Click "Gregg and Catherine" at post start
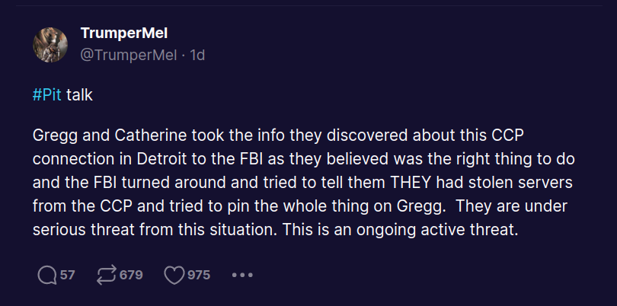The width and height of the screenshot is (617, 306). pos(94,135)
